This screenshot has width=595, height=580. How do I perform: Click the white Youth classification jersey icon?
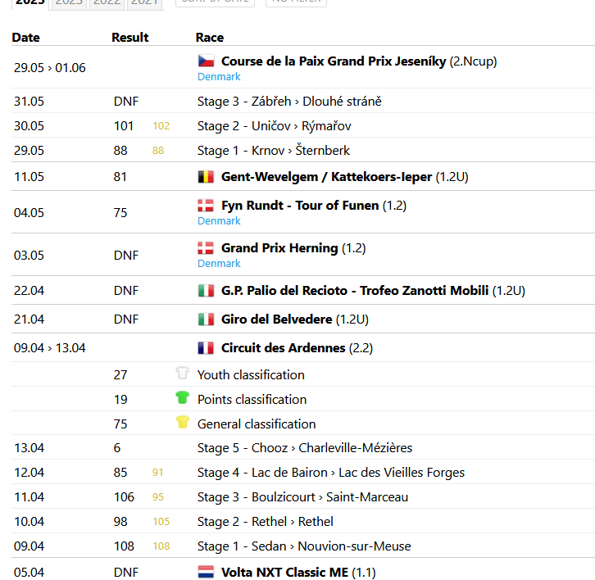tap(183, 374)
